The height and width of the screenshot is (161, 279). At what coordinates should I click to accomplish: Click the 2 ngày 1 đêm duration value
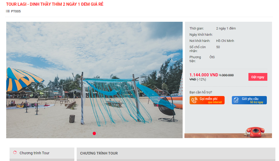(x=226, y=28)
